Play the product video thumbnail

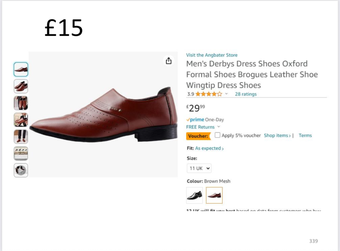(x=21, y=170)
